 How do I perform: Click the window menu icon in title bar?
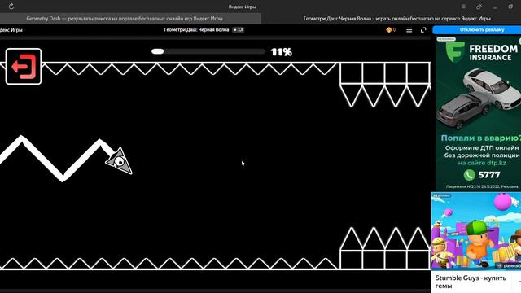click(463, 7)
